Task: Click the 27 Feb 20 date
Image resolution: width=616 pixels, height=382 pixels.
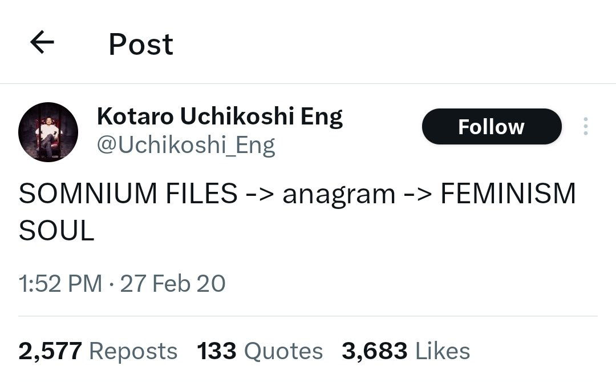Action: (173, 284)
